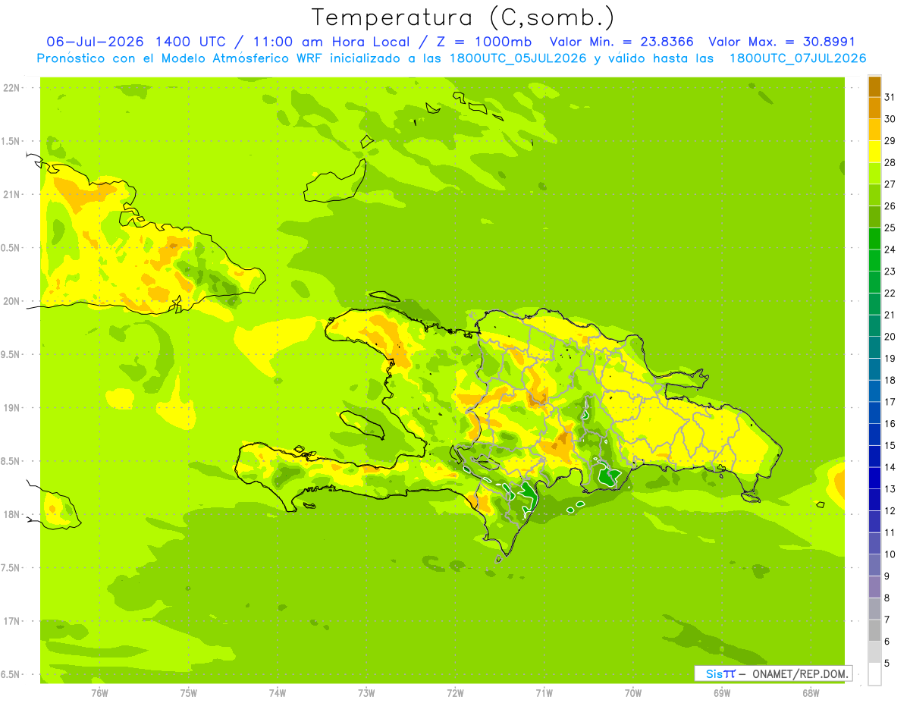Select the date text '06-Jul-2026 1400 UTC'
This screenshot has height=703, width=910.
coord(135,42)
